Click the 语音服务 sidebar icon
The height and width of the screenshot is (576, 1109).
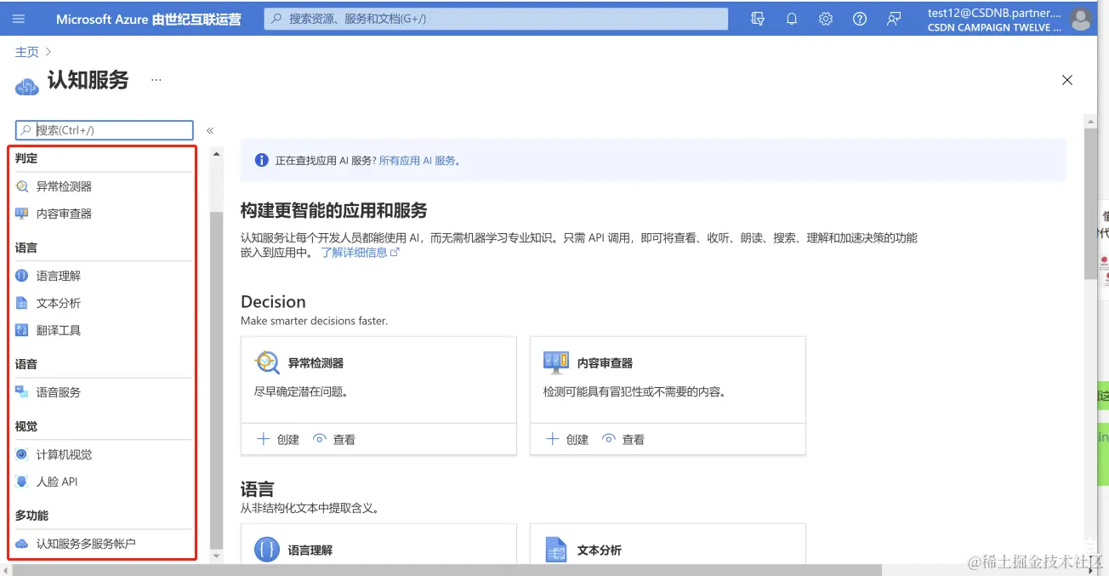22,392
